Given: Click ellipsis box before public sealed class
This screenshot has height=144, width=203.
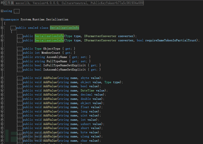Looking at the screenshot, I should tap(13, 28).
